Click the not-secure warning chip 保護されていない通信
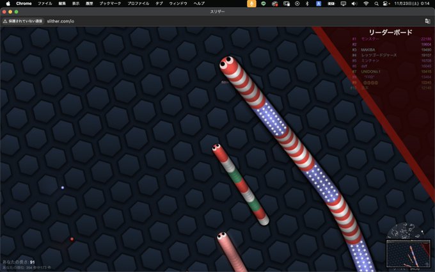The height and width of the screenshot is (272, 435). [x=23, y=21]
